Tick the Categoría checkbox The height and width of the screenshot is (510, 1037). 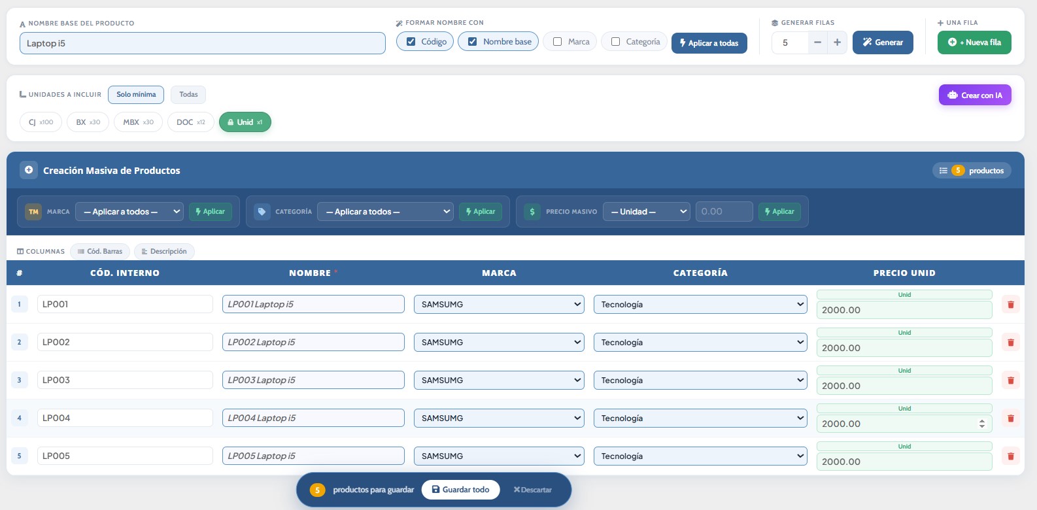coord(615,42)
